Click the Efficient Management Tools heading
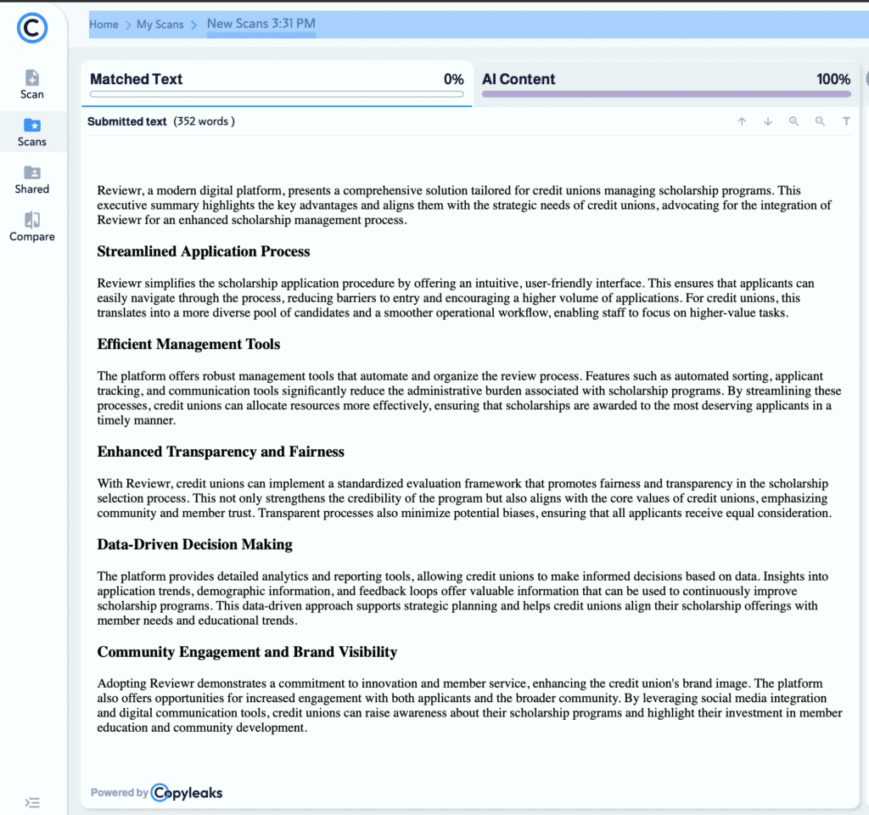This screenshot has height=815, width=869. pyautogui.click(x=188, y=345)
